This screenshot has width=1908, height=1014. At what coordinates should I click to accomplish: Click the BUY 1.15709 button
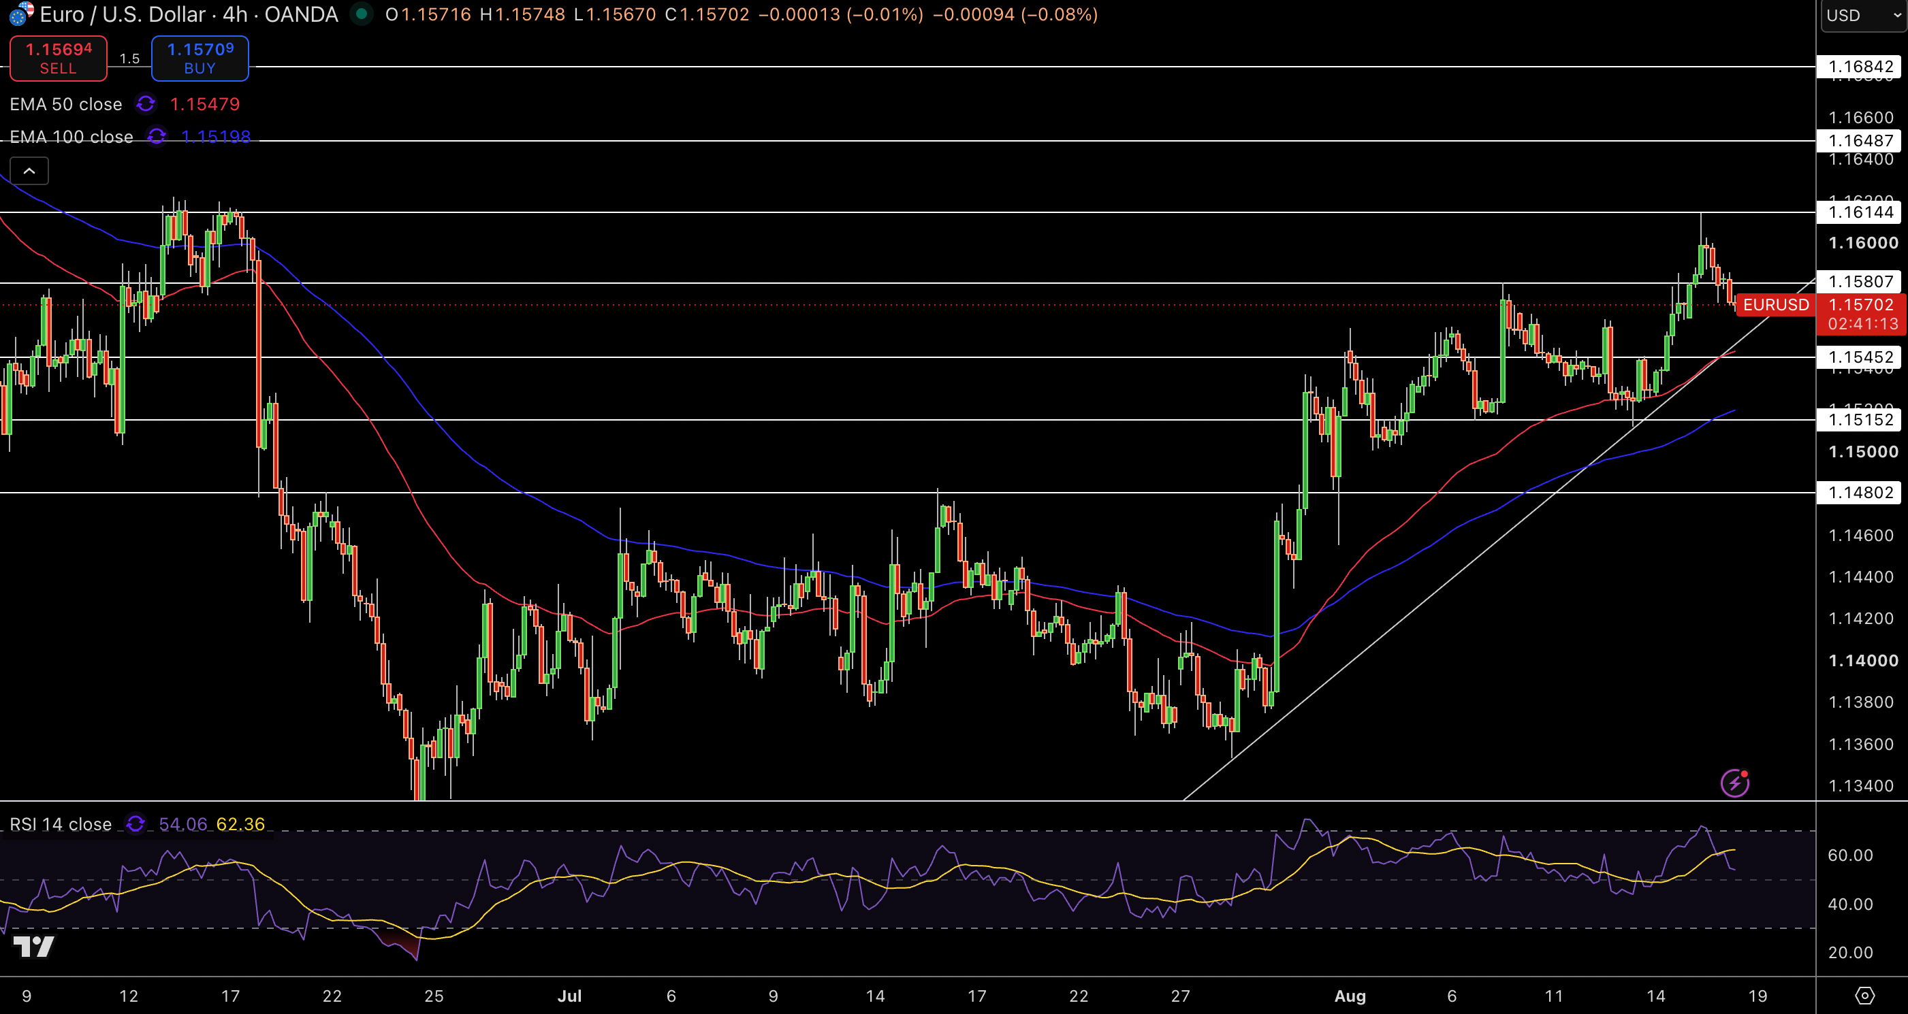click(x=200, y=59)
